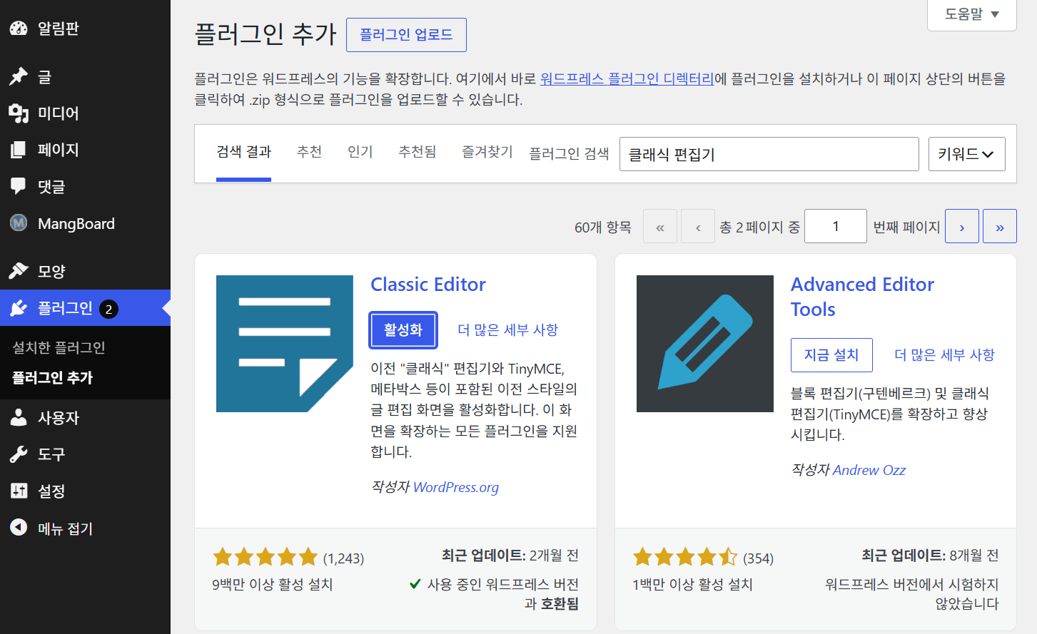Open the 미디어 media icon
The image size is (1037, 634).
[19, 113]
